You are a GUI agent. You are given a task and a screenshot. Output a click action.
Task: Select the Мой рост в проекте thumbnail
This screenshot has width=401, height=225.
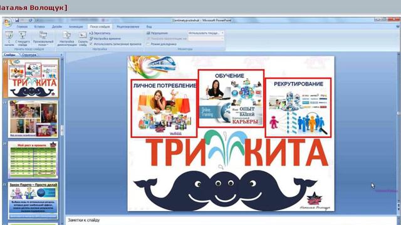(33, 160)
